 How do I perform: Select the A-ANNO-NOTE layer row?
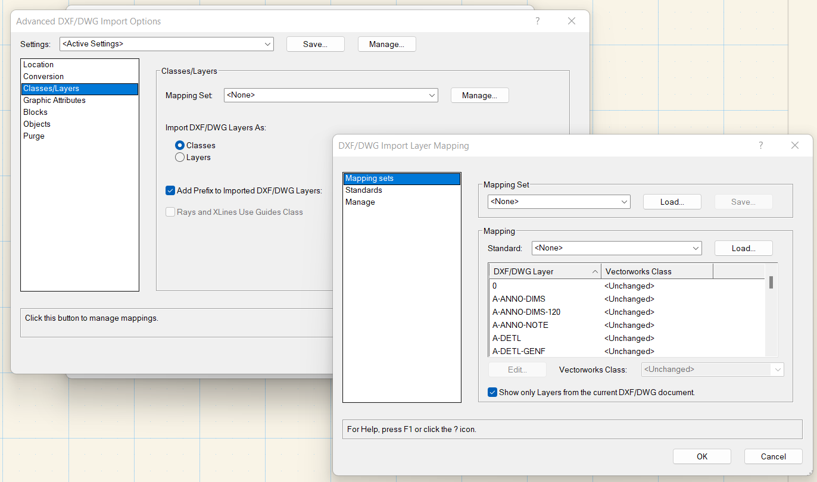520,325
